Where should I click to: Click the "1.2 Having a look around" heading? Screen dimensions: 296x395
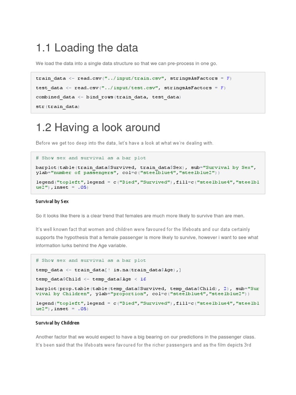(98, 127)
